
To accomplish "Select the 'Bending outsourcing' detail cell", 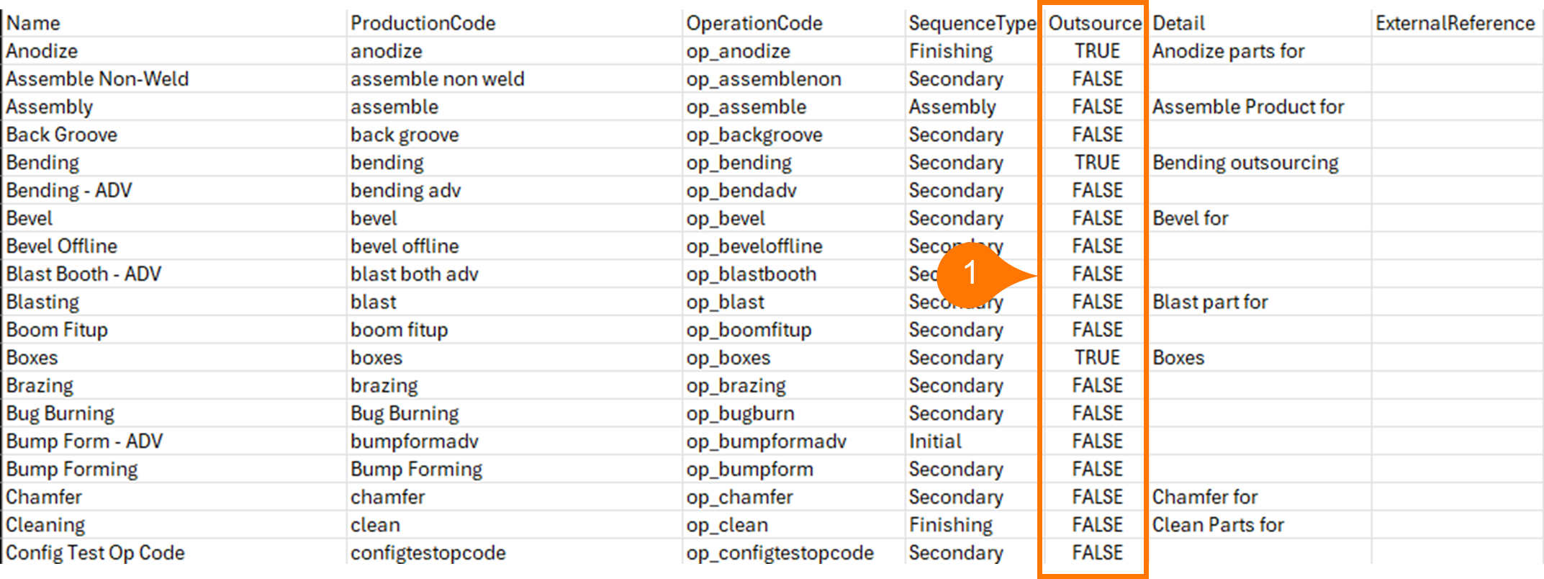I will [1245, 163].
